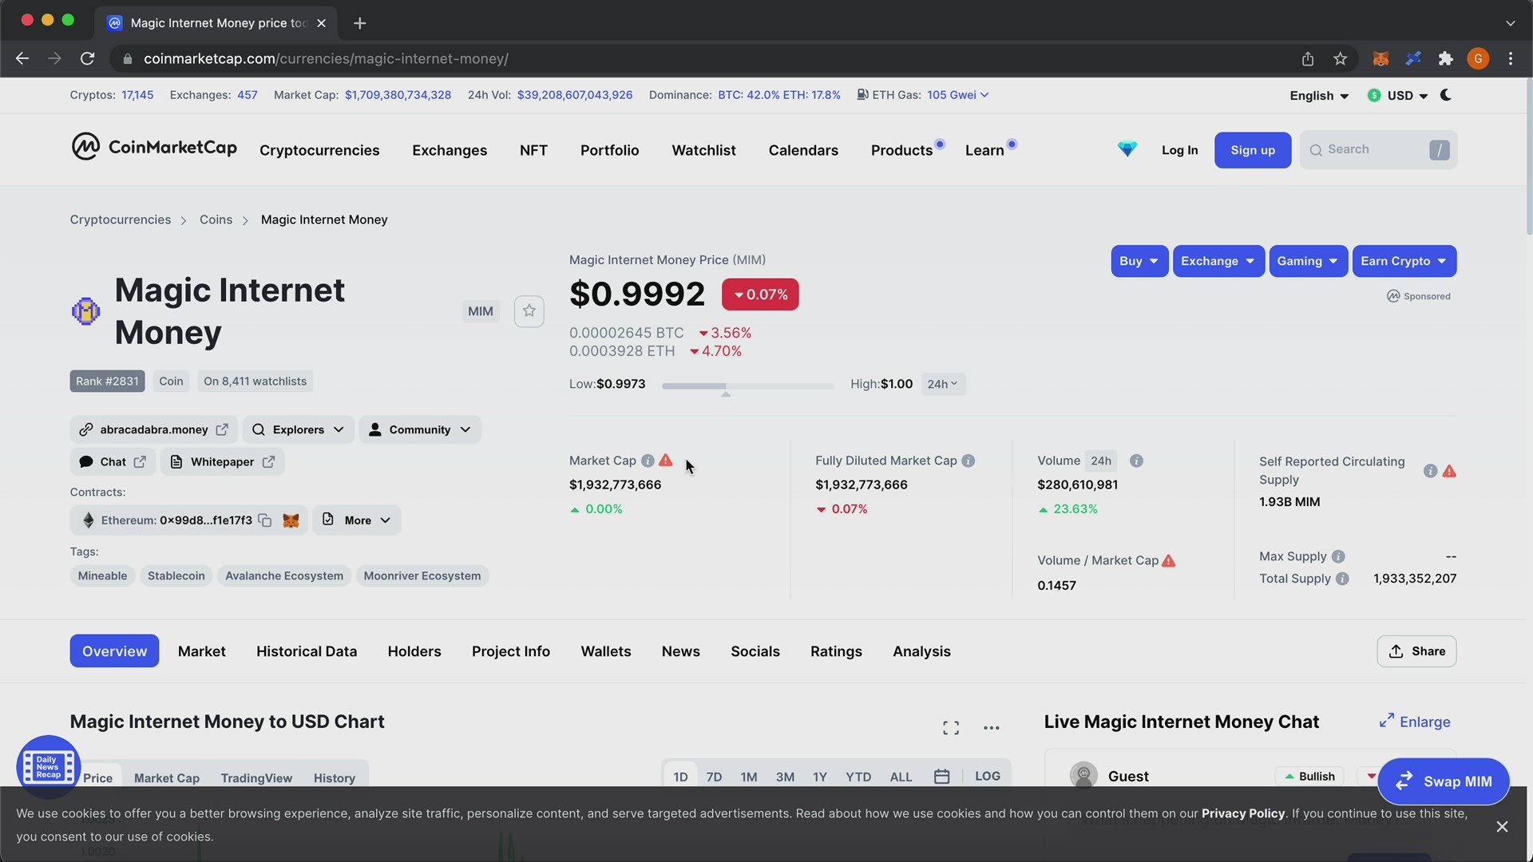Viewport: 1533px width, 862px height.
Task: Open the Gaming dropdown
Action: point(1308,261)
